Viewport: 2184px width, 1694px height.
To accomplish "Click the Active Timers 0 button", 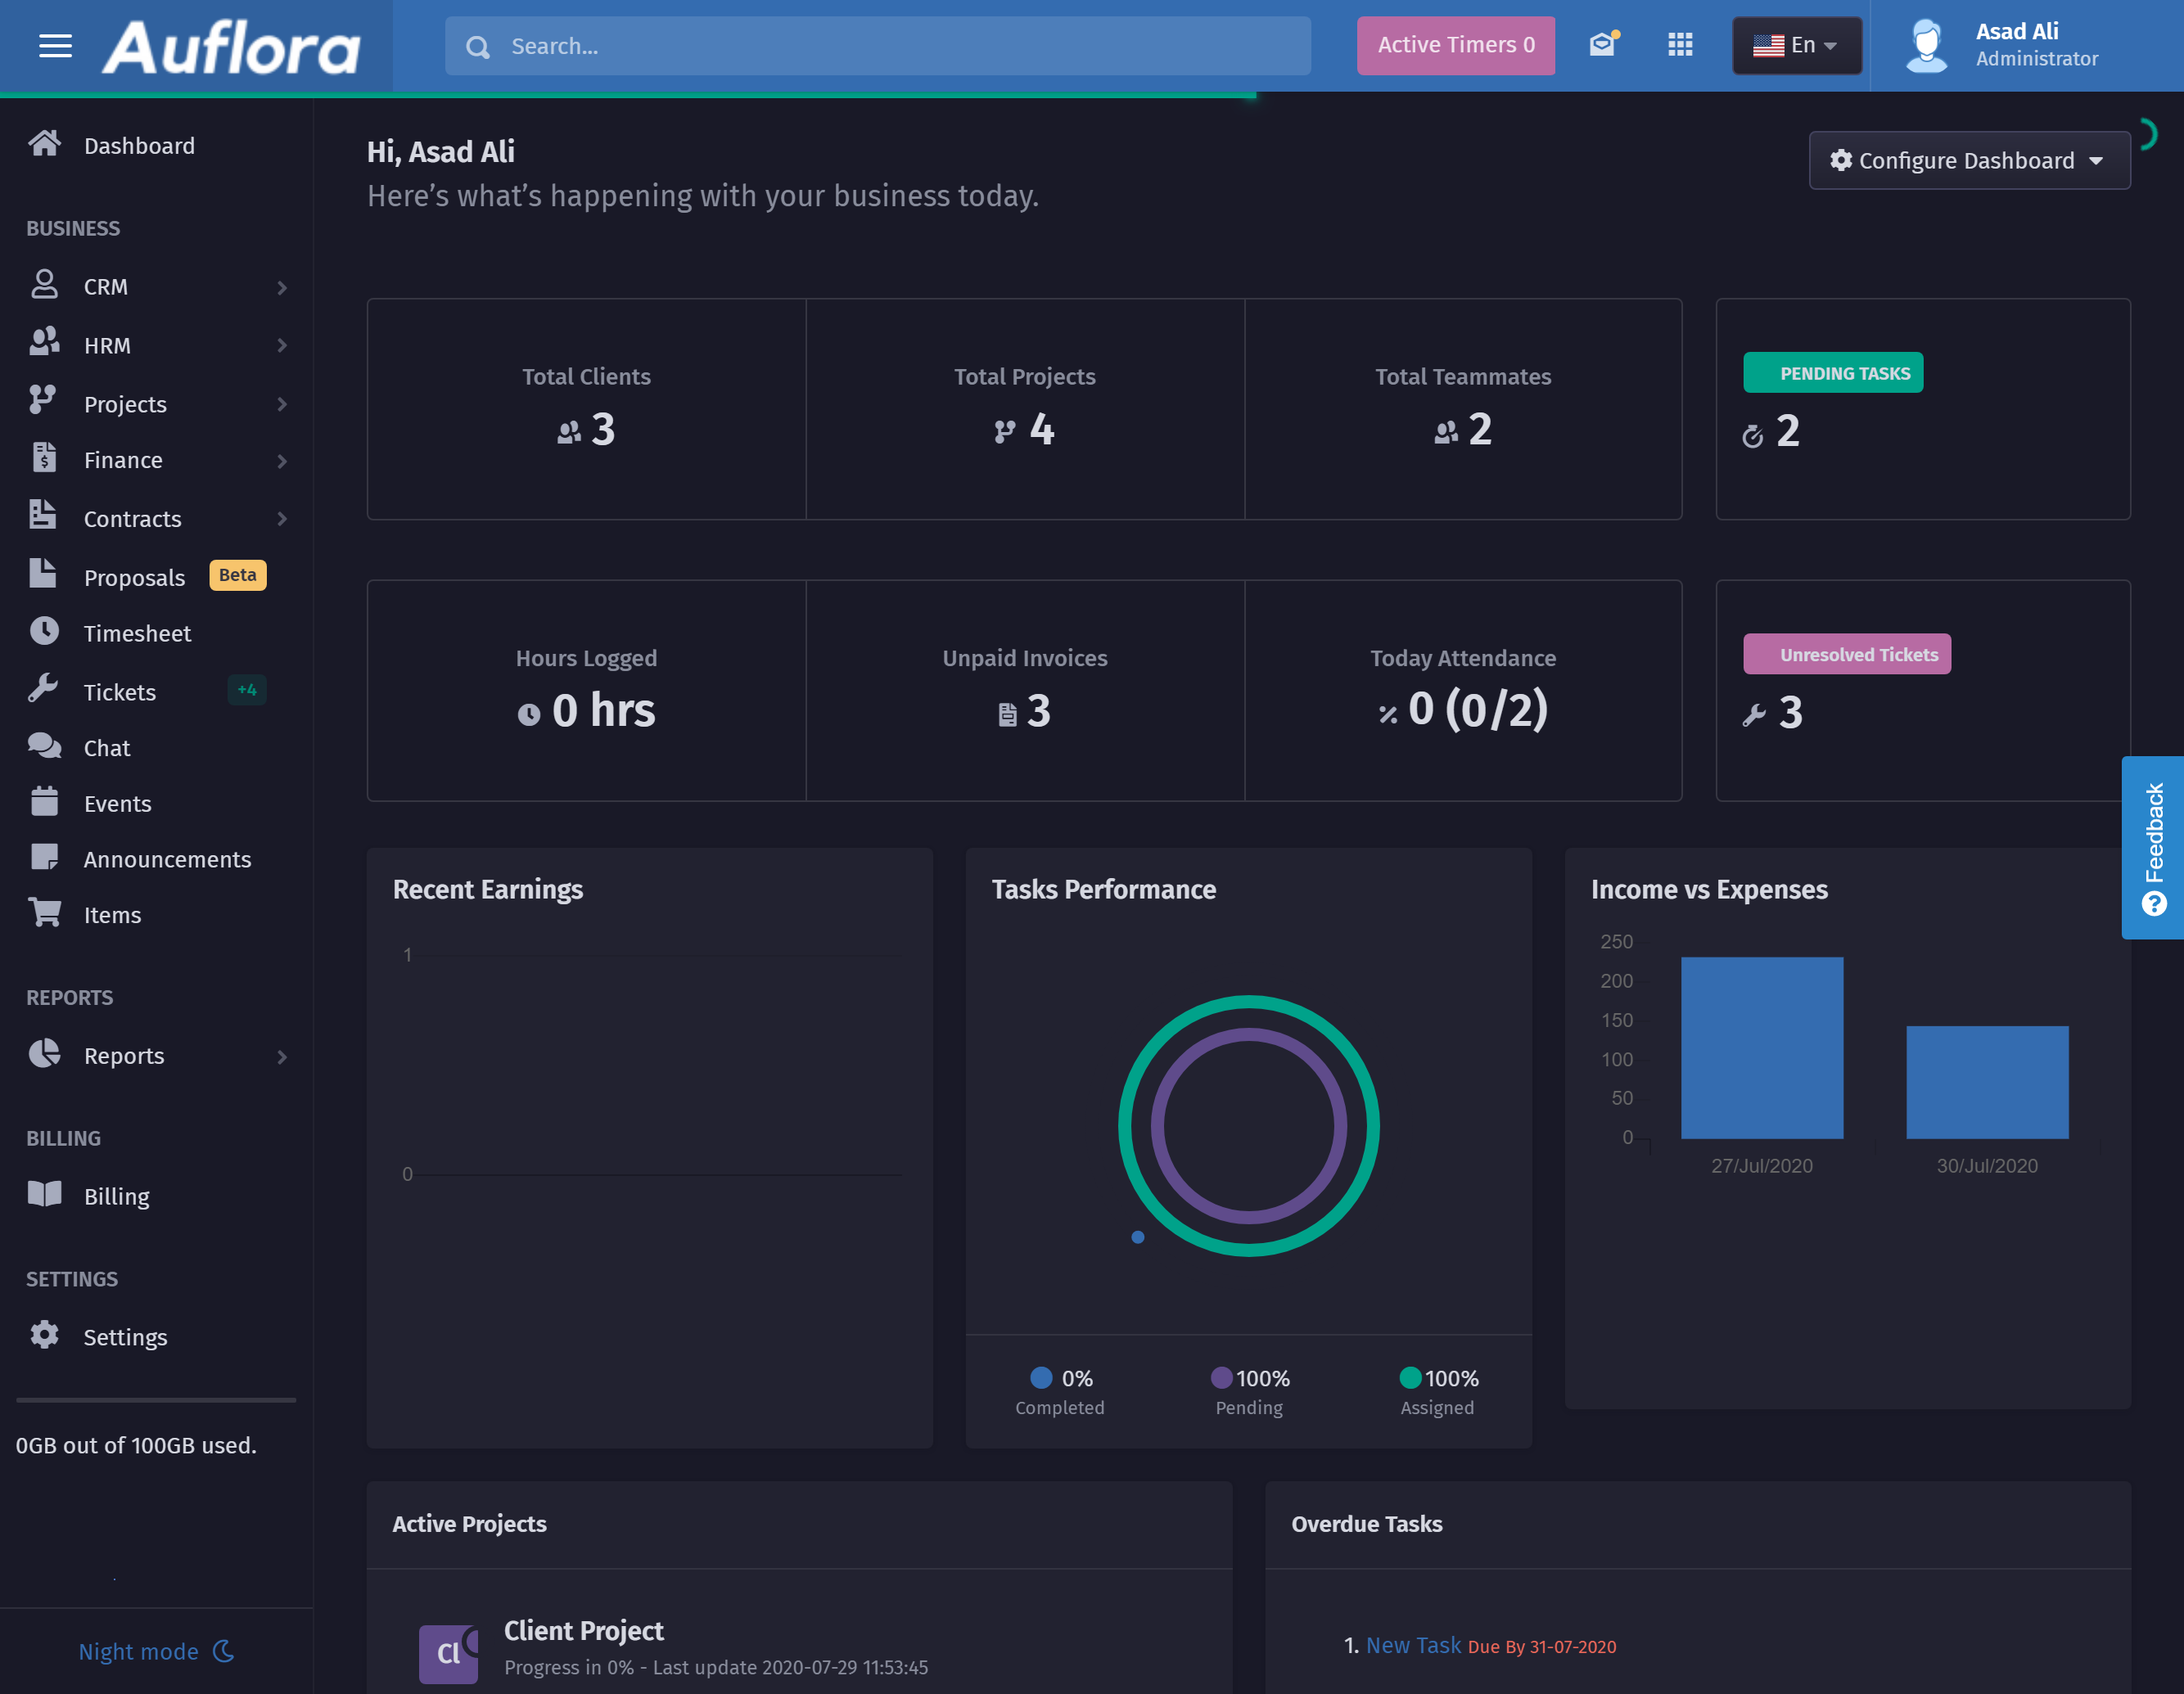I will click(1455, 45).
